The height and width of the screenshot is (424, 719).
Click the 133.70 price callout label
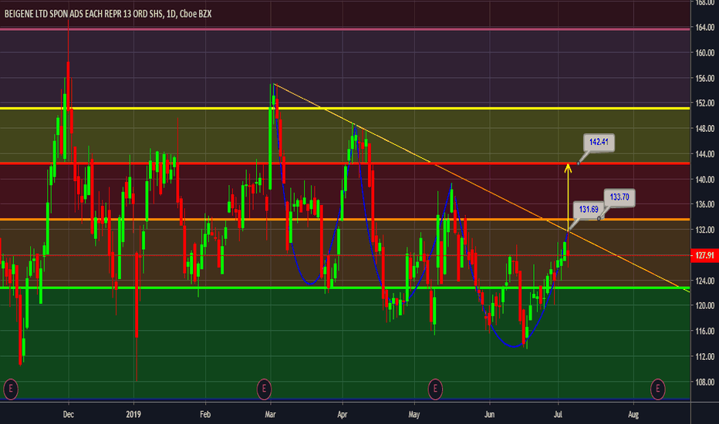(x=619, y=197)
